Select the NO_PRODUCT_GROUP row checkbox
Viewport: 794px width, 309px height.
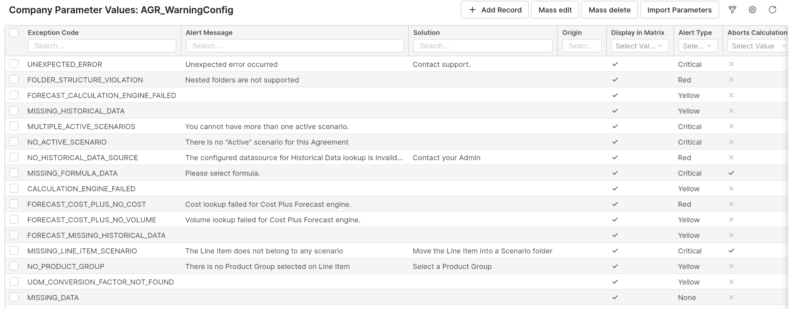tap(14, 266)
